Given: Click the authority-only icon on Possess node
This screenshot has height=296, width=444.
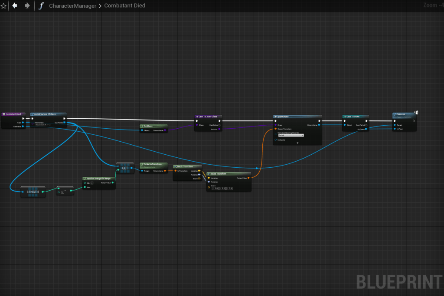Looking at the screenshot, I should pos(416,113).
